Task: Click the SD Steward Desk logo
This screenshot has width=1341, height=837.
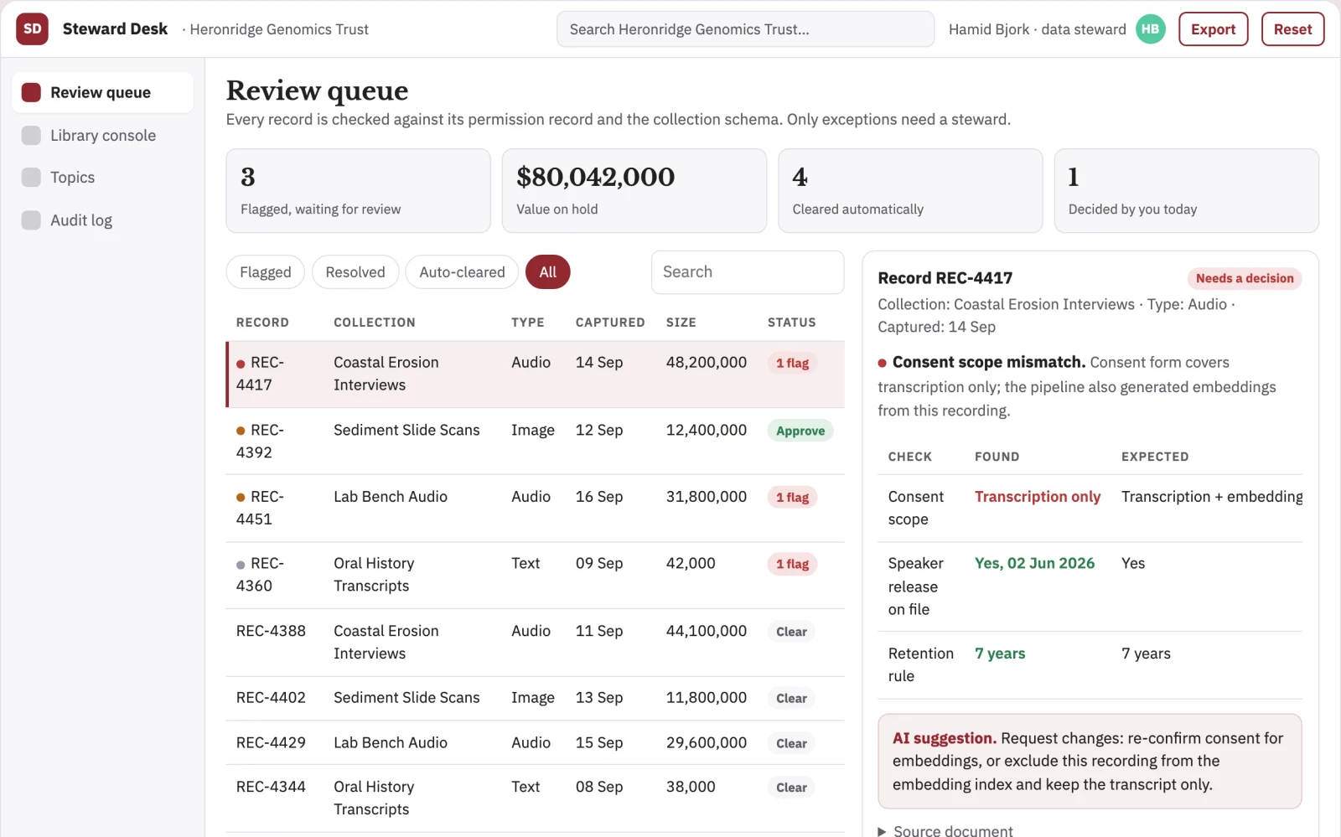Action: click(x=32, y=29)
